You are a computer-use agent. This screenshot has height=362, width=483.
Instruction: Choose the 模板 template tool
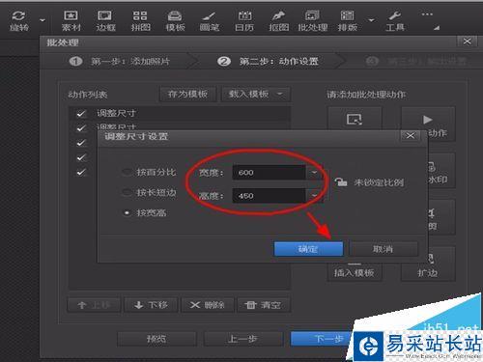[x=175, y=21]
